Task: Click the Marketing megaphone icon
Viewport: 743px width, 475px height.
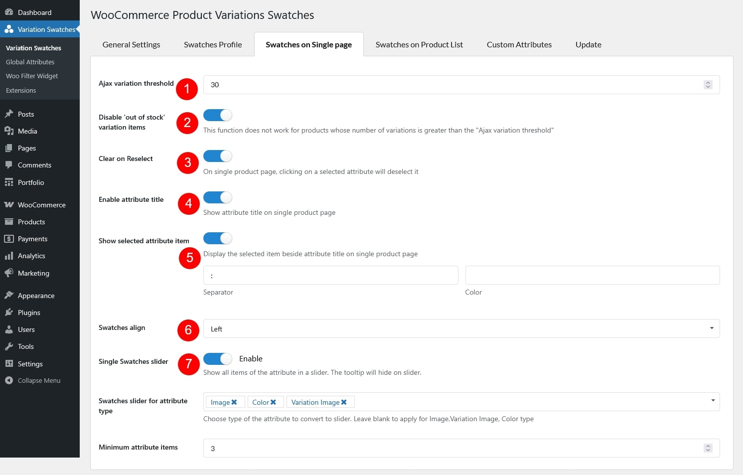Action: (x=9, y=273)
